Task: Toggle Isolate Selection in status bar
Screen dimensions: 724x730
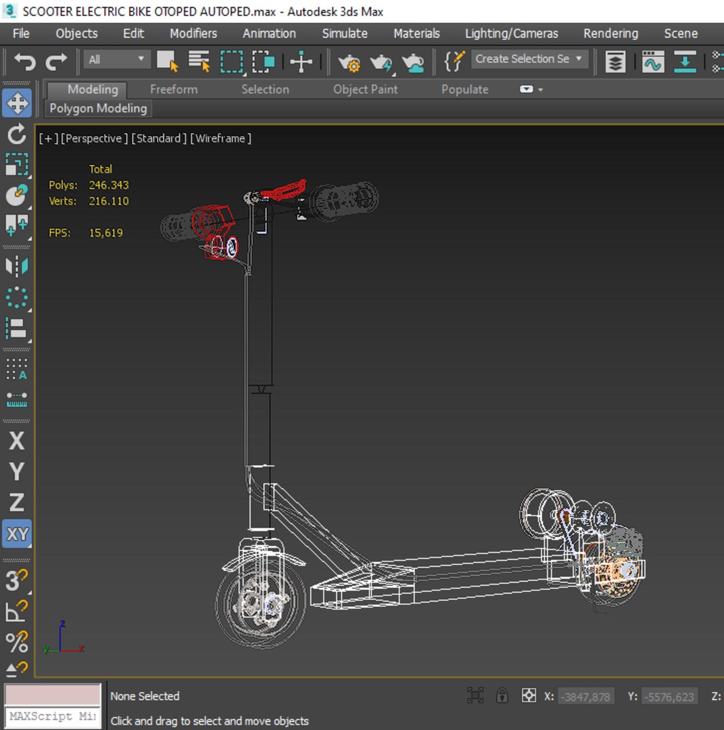Action: point(475,696)
